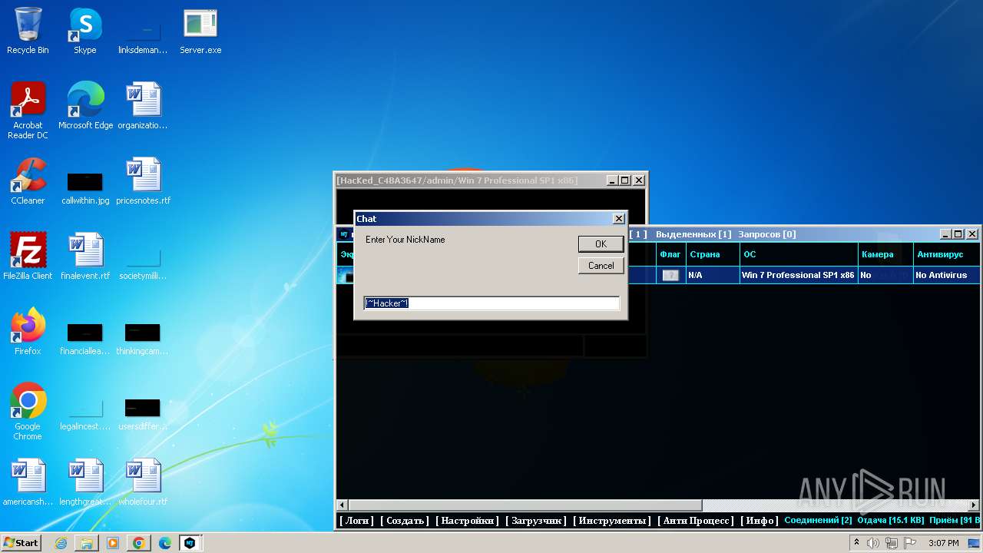983x553 pixels.
Task: Click the client screen thumbnail in the row
Action: point(346,275)
